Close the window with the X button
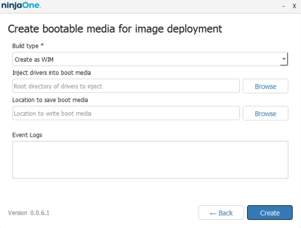301x228 pixels. (x=294, y=6)
